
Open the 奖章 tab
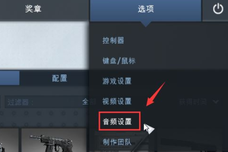[x=33, y=9]
